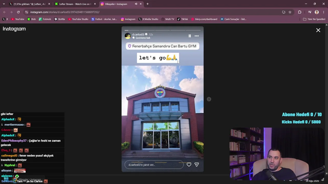Click the altoyon chat username
Screen dimensions: 328x184
pyautogui.click(x=6, y=171)
